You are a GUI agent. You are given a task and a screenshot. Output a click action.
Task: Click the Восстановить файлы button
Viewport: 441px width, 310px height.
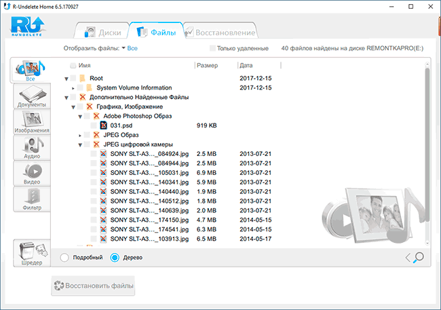(93, 286)
